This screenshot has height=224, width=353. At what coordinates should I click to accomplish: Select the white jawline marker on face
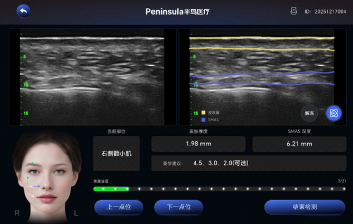coord(31,195)
